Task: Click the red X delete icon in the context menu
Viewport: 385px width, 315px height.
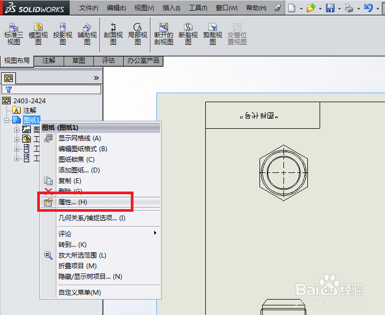Action: pyautogui.click(x=48, y=190)
